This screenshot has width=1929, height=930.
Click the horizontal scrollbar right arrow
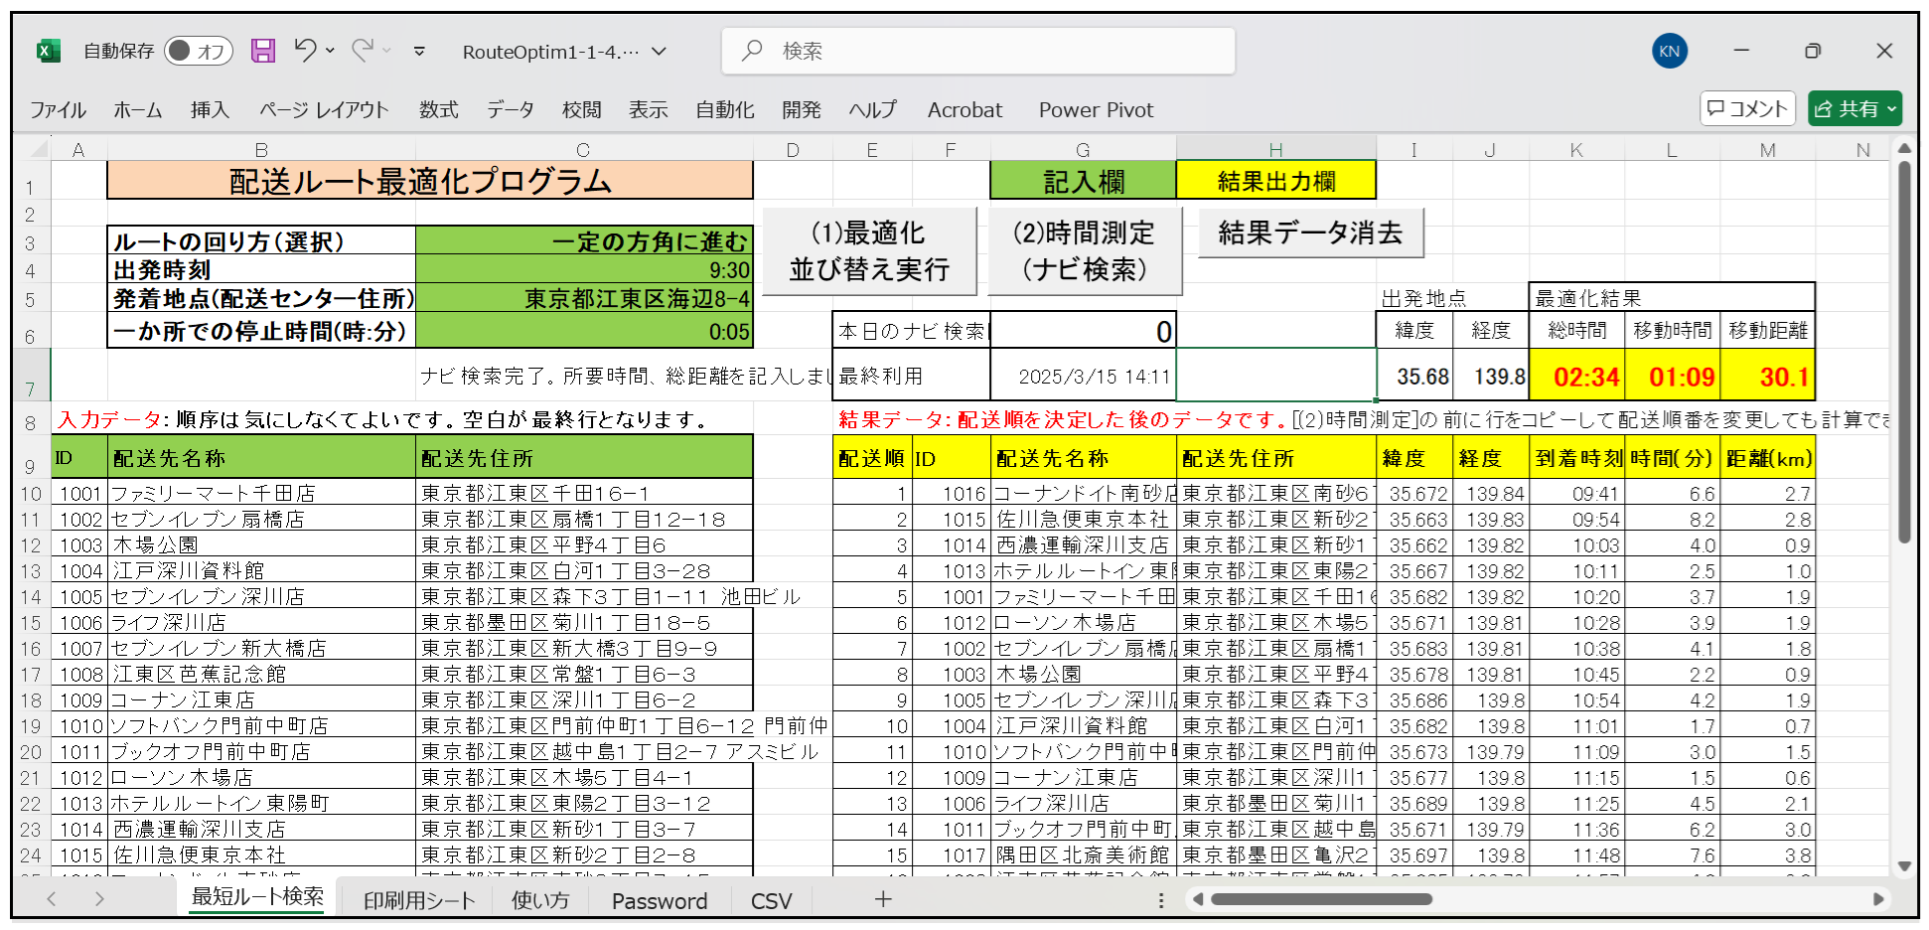(x=1878, y=899)
